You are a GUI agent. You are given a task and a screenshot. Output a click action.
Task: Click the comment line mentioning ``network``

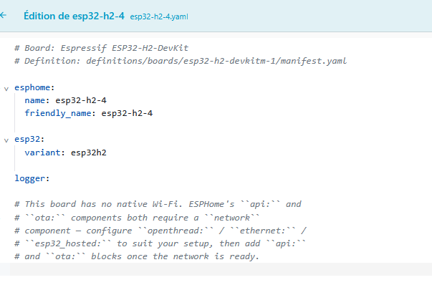[137, 218]
